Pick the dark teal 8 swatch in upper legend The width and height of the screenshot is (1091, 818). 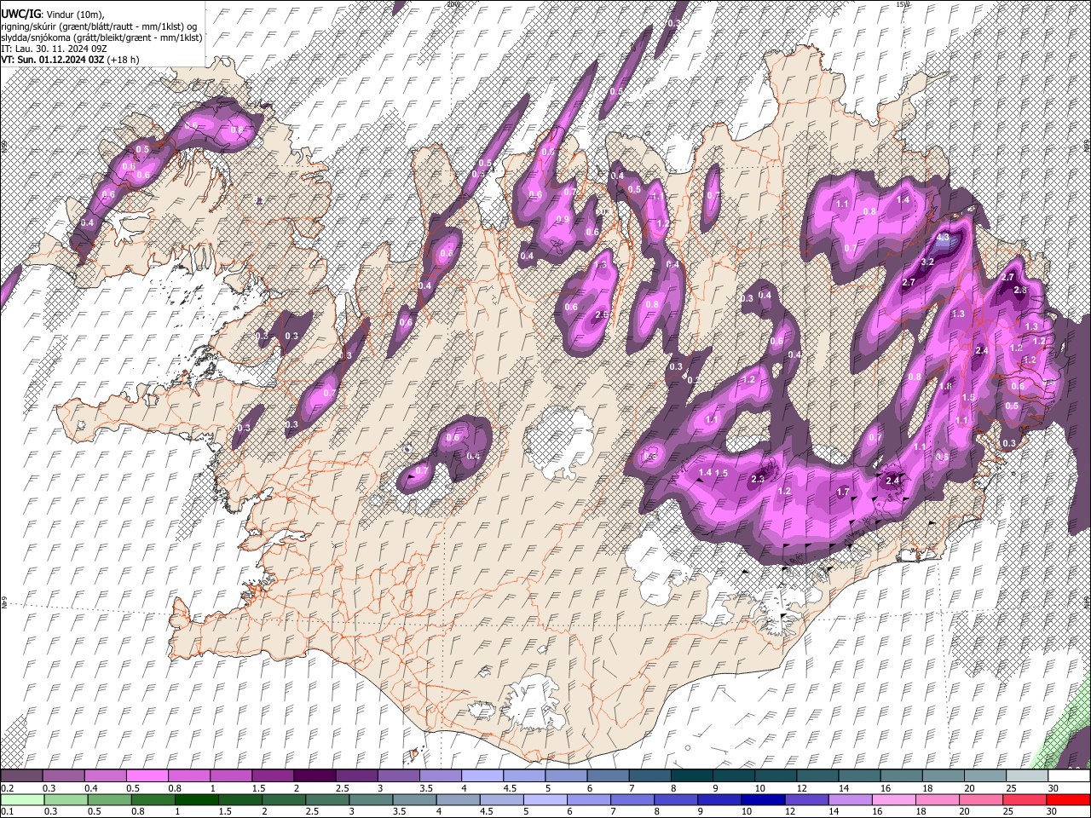tap(692, 775)
